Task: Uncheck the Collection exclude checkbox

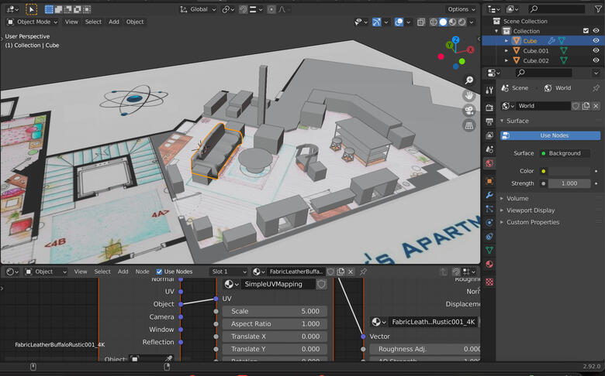Action: 586,31
